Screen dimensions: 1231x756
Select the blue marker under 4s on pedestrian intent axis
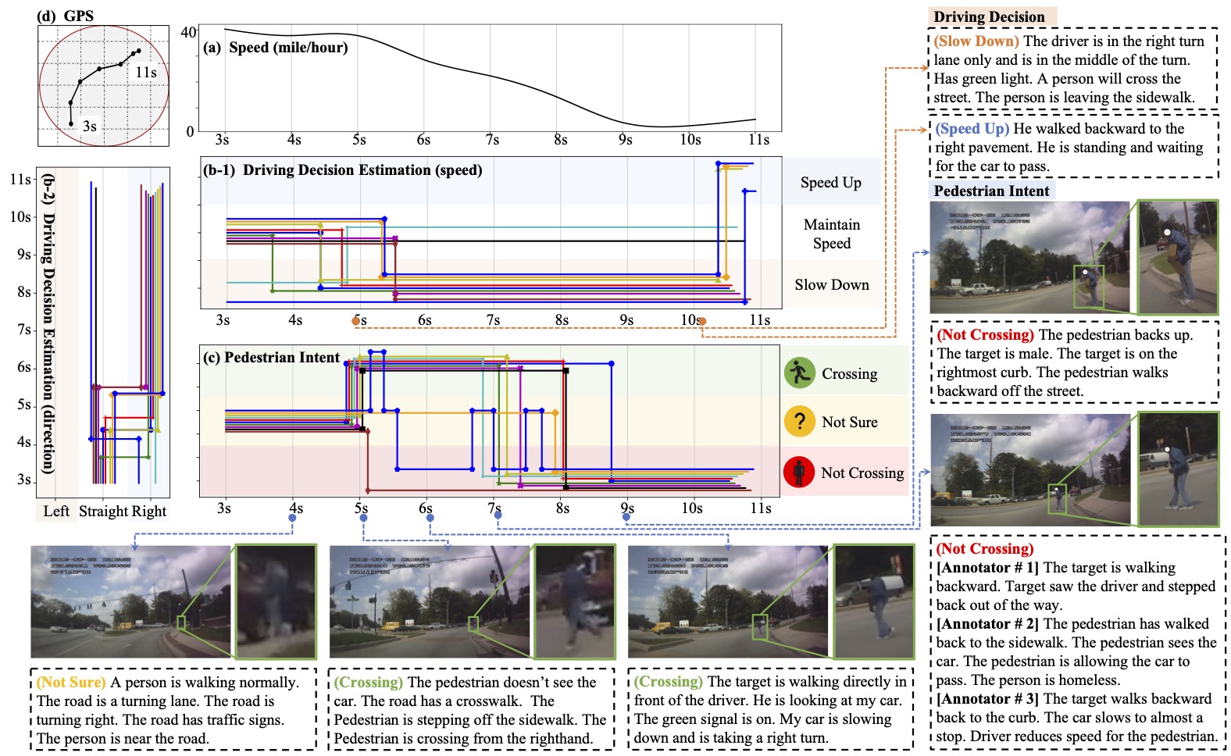coord(292,518)
